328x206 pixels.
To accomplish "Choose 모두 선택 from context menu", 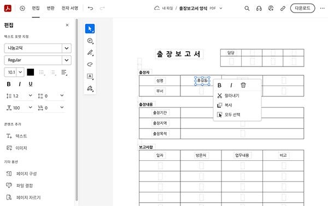I will pos(237,114).
